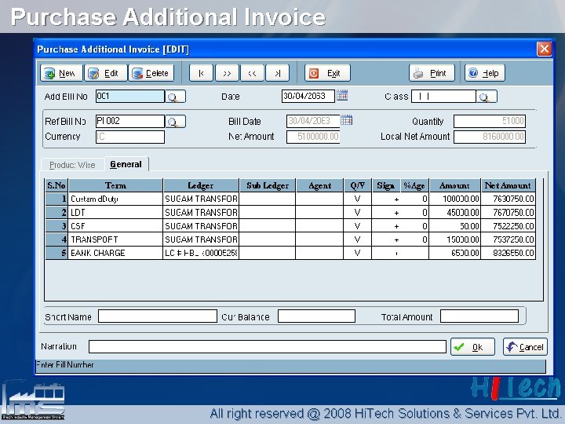This screenshot has width=565, height=424.
Task: Click the New toolbar button
Action: pos(61,73)
